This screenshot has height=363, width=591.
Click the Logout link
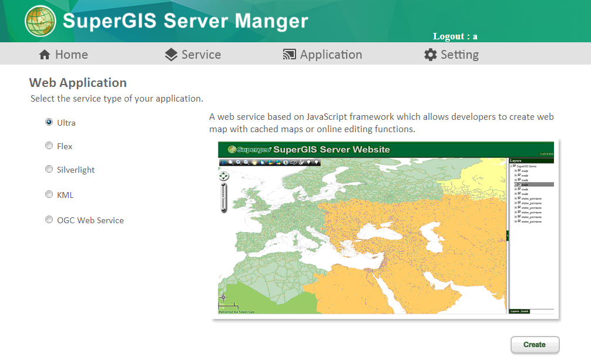(x=455, y=36)
